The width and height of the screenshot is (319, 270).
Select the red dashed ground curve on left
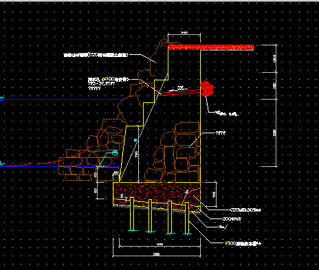(x=55, y=149)
